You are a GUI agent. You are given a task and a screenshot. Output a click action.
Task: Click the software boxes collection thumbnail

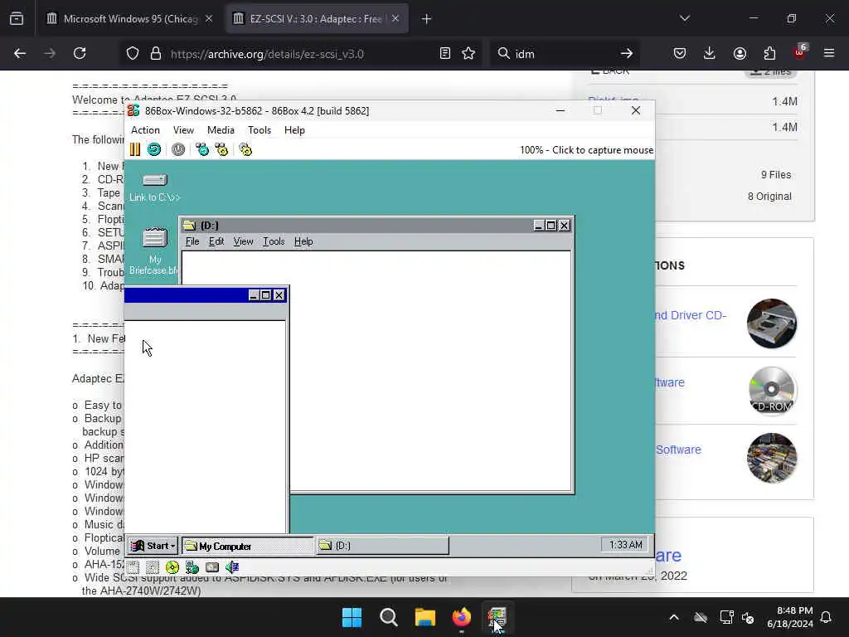point(772,458)
